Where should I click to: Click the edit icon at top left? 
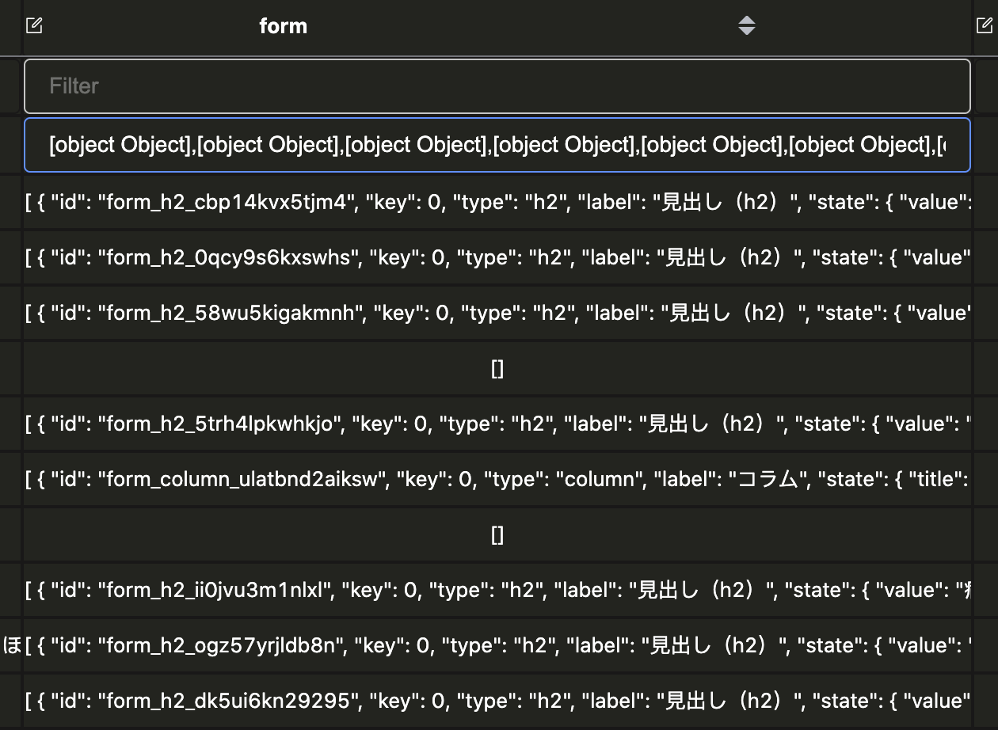pyautogui.click(x=34, y=25)
